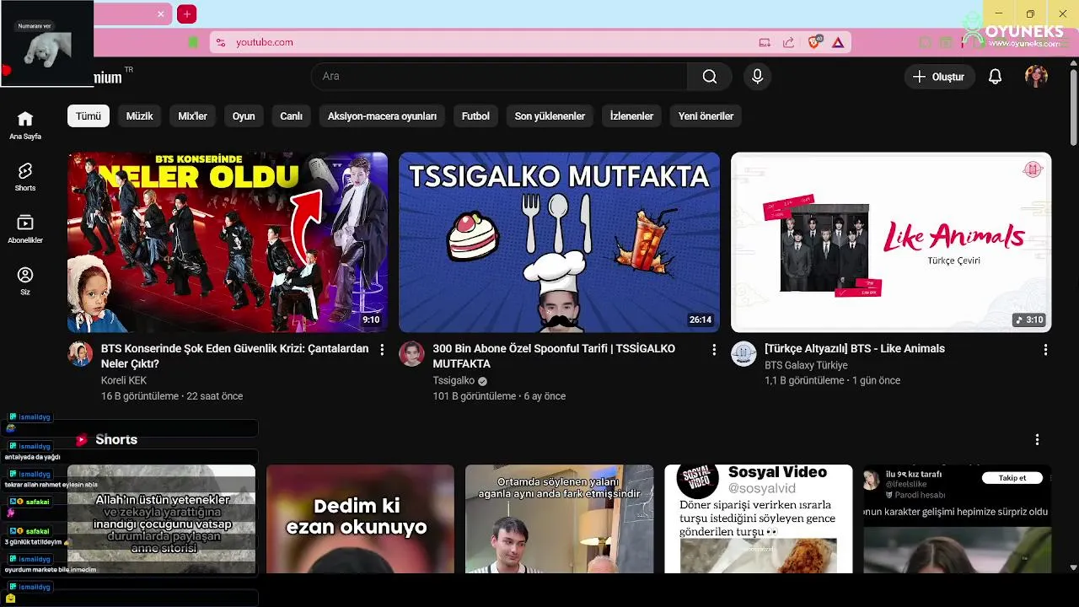
Task: Open options for BTS Konserinde video
Action: tap(382, 349)
